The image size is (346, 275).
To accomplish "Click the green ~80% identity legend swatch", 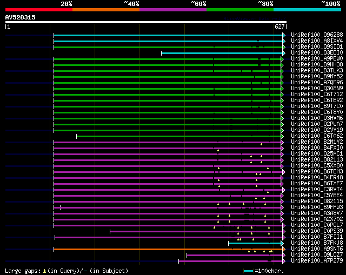I will point(240,10).
